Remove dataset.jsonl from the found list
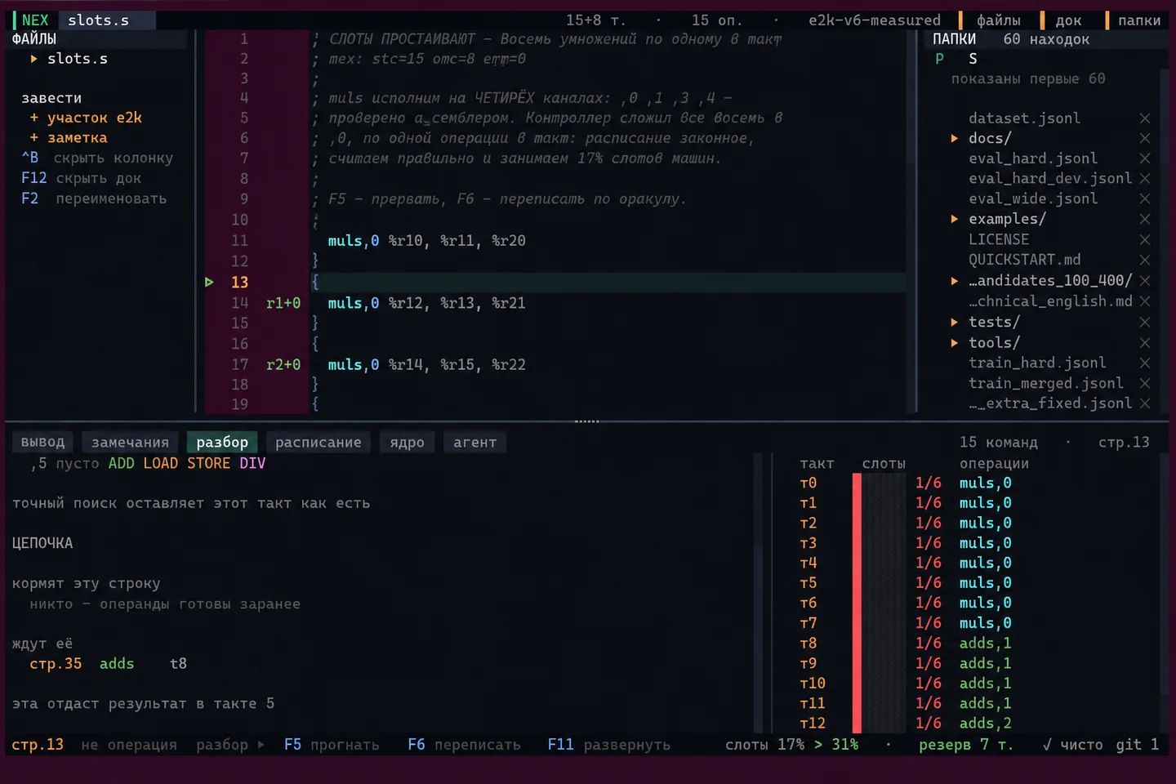The height and width of the screenshot is (784, 1176). pos(1145,118)
